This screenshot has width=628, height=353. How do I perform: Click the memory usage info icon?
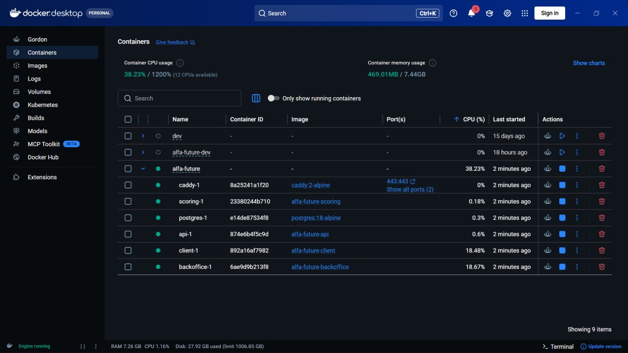click(432, 63)
